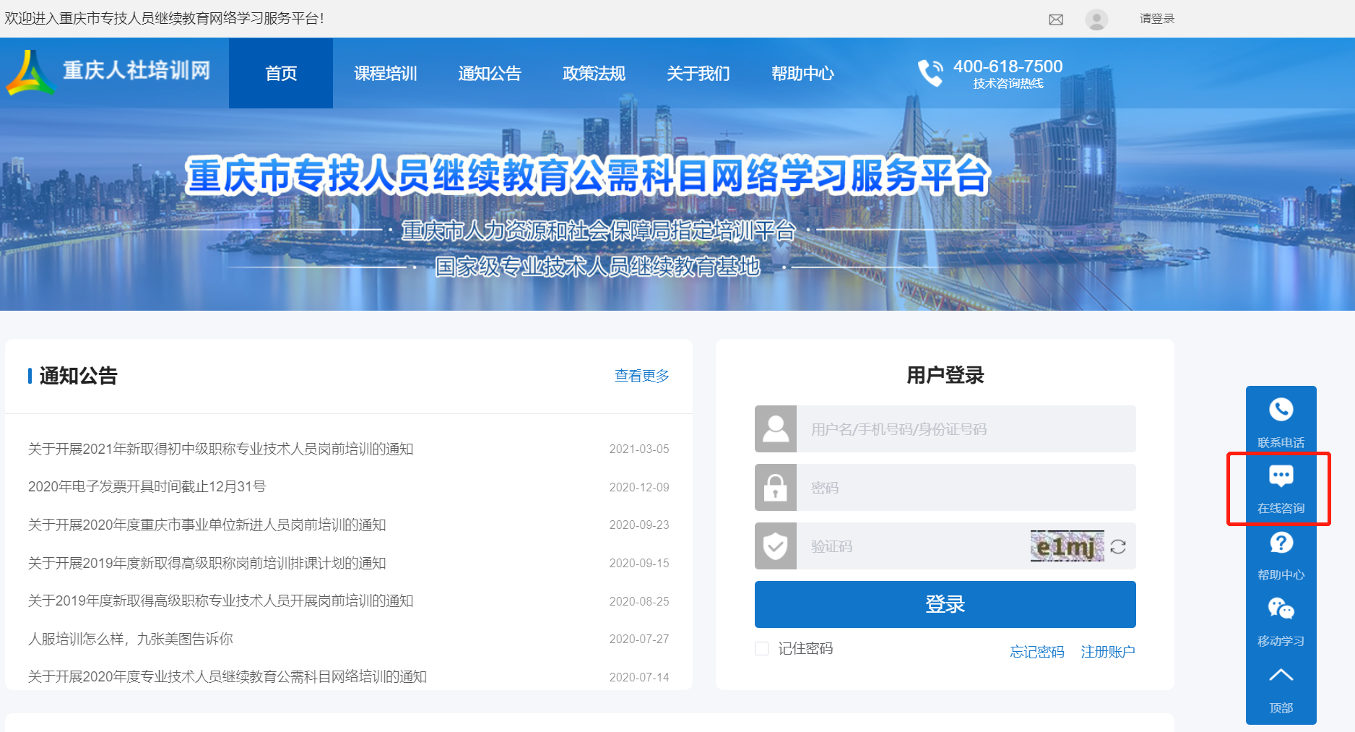Click the 忘记密码 link
Viewport: 1355px width, 732px height.
1037,652
